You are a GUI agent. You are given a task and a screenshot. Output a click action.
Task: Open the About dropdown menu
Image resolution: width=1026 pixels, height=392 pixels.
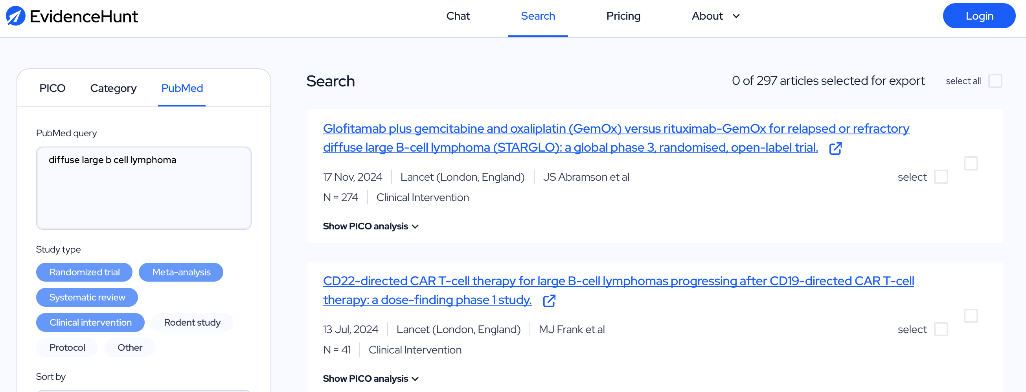point(715,16)
